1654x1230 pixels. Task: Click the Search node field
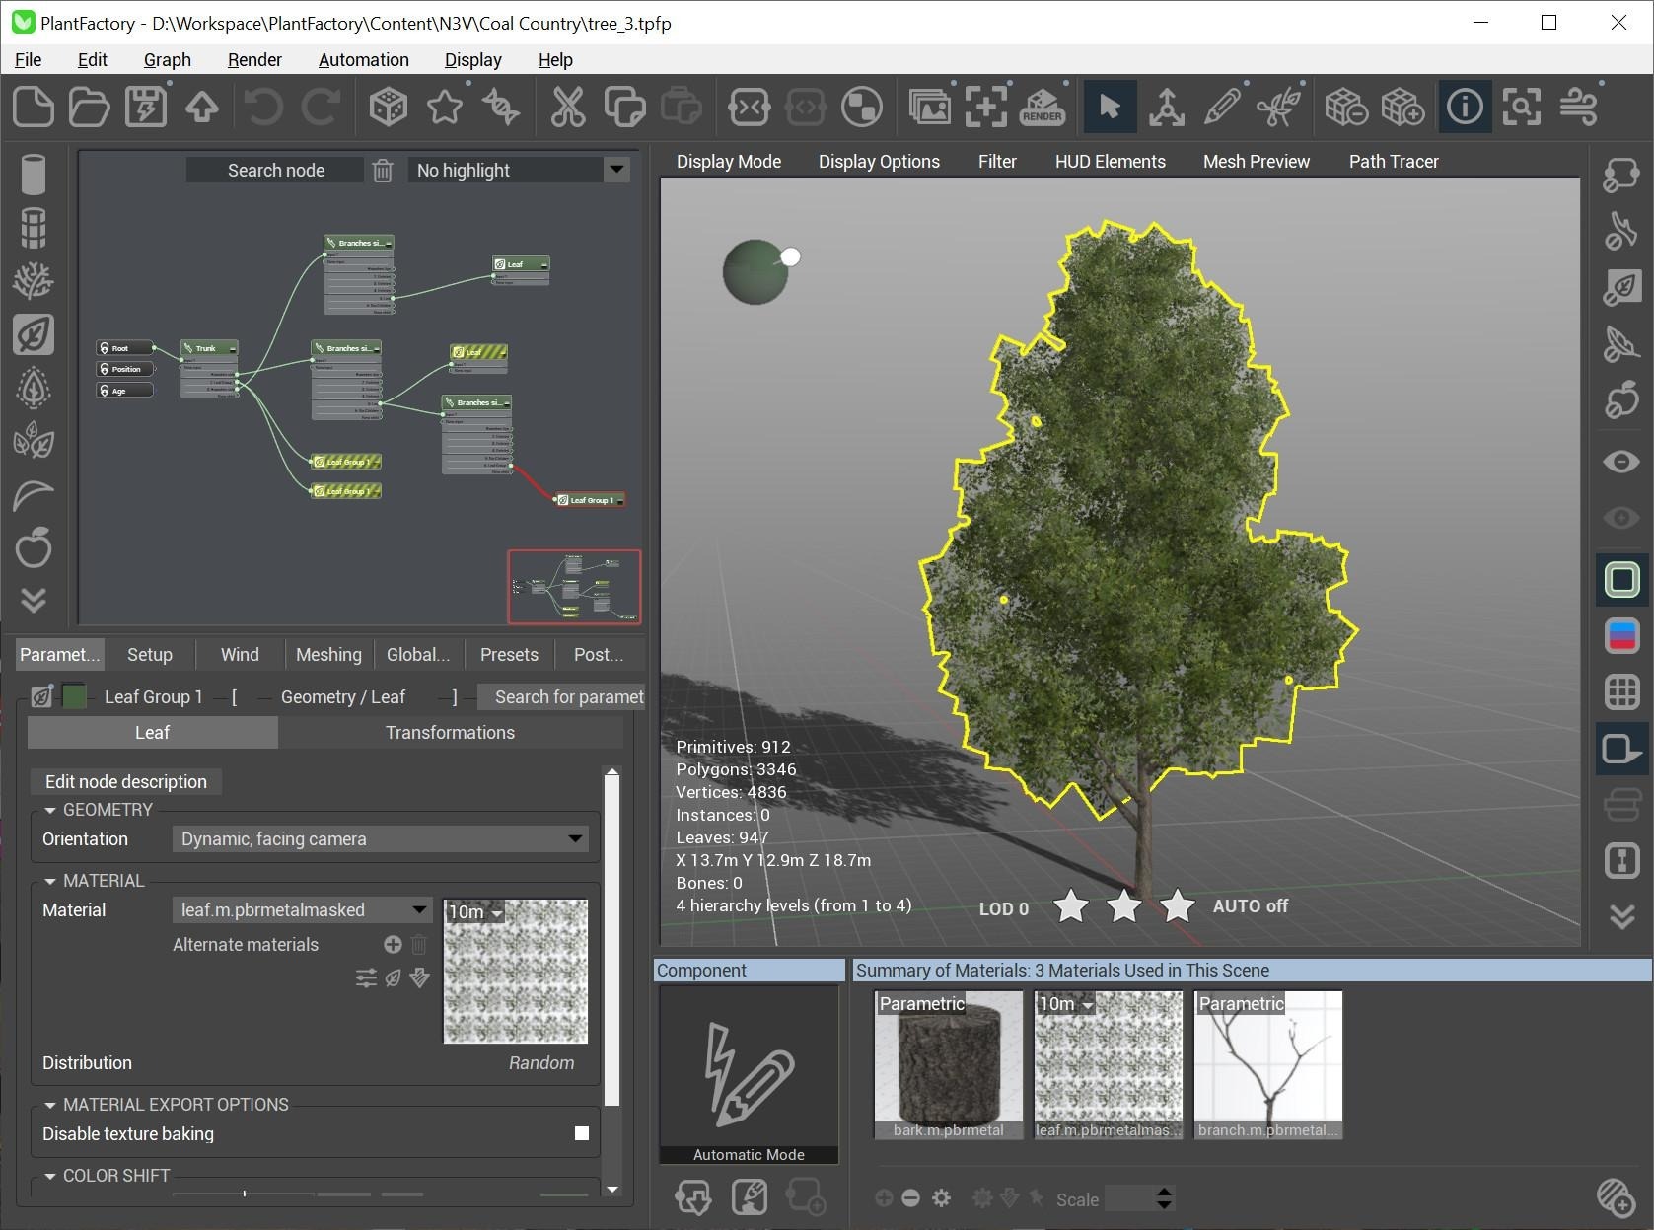tap(275, 171)
